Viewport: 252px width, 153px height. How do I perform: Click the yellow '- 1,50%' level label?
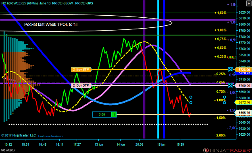(x=220, y=118)
